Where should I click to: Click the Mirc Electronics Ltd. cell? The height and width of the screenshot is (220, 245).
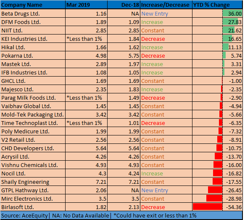[33, 199]
